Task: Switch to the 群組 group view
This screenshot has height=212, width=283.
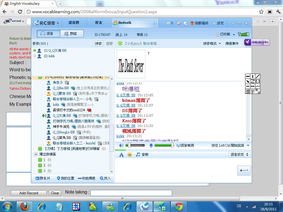Action: coord(72,34)
